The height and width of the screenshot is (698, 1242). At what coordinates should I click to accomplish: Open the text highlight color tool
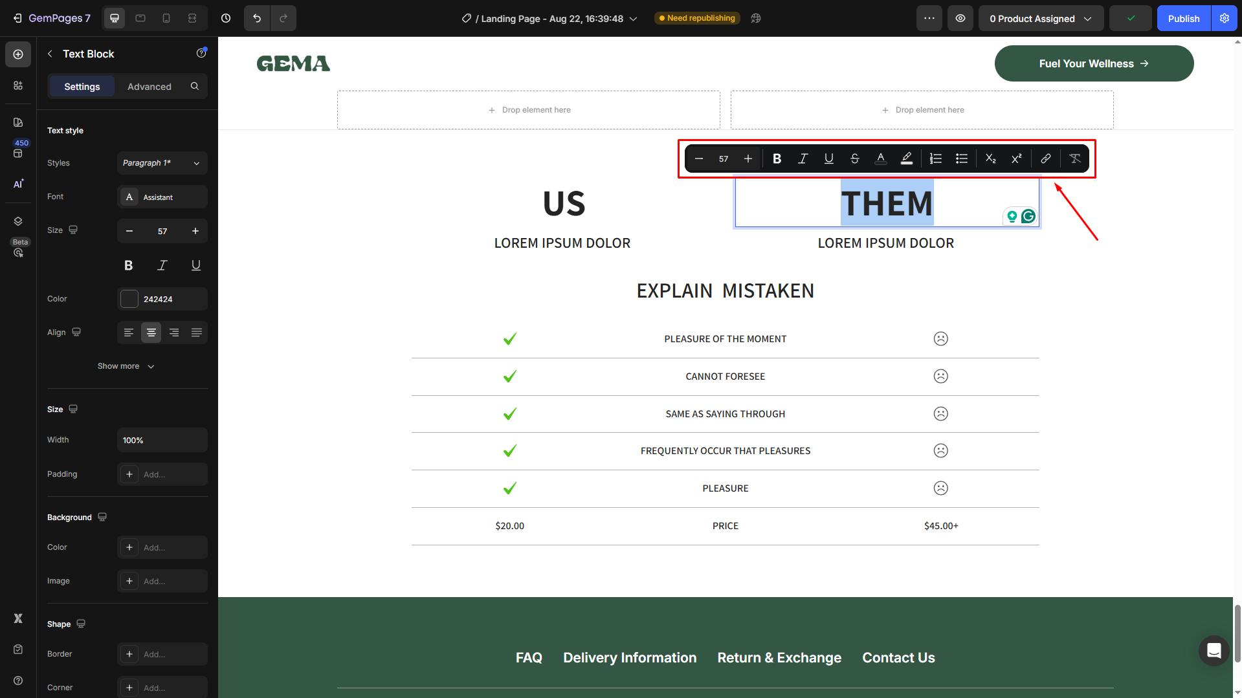[x=906, y=158]
